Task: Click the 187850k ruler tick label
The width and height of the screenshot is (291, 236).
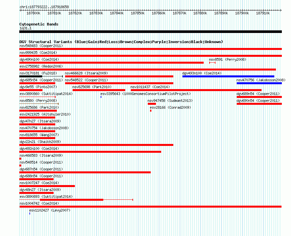Action: coord(138,13)
